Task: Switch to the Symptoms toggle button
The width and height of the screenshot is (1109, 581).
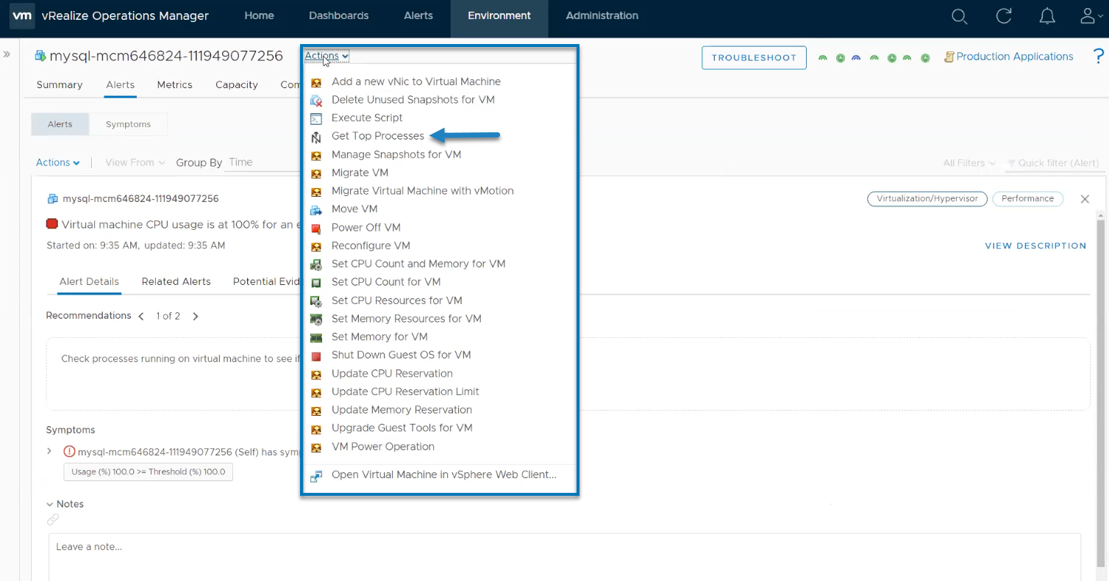Action: click(128, 124)
